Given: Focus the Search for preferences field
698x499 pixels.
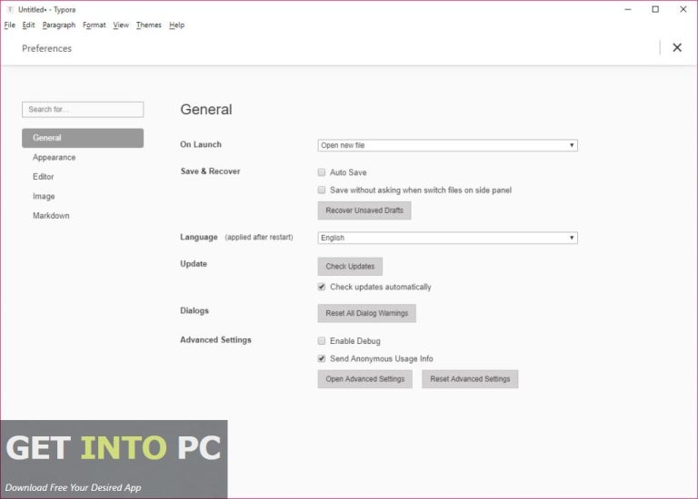Looking at the screenshot, I should [x=83, y=110].
